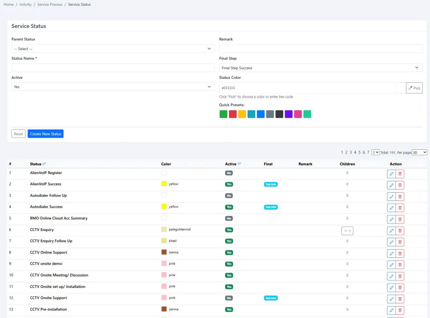Change the Per page count dropdown
This screenshot has width=430, height=318.
420,152
